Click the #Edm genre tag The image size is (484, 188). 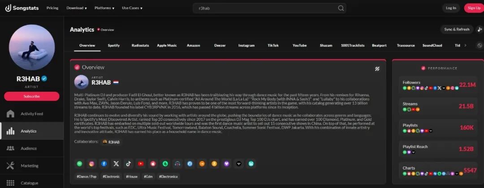click(x=148, y=177)
